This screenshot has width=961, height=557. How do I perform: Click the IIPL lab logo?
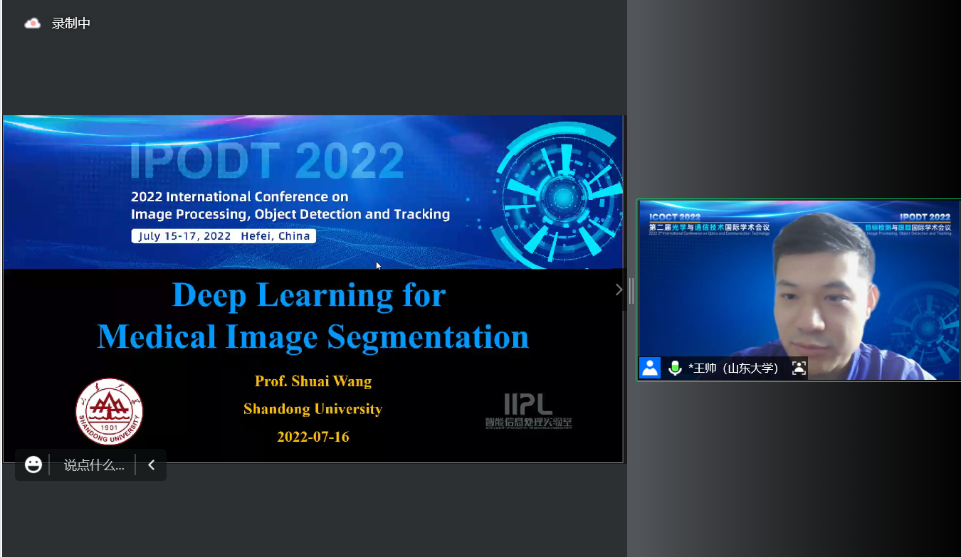click(528, 411)
